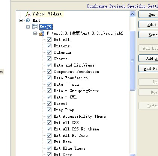Viewport: 158px width, 156px height.
Task: Uncheck the Ext All CSS checkbox
Action: [x=49, y=123]
